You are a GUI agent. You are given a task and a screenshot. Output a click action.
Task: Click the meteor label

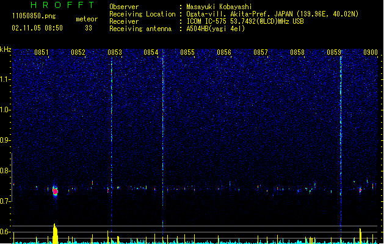click(87, 19)
